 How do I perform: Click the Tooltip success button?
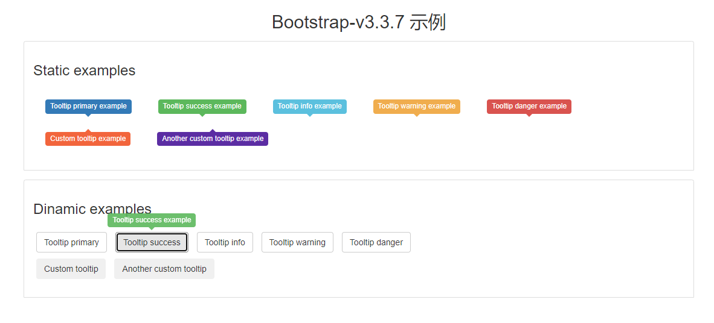click(152, 242)
